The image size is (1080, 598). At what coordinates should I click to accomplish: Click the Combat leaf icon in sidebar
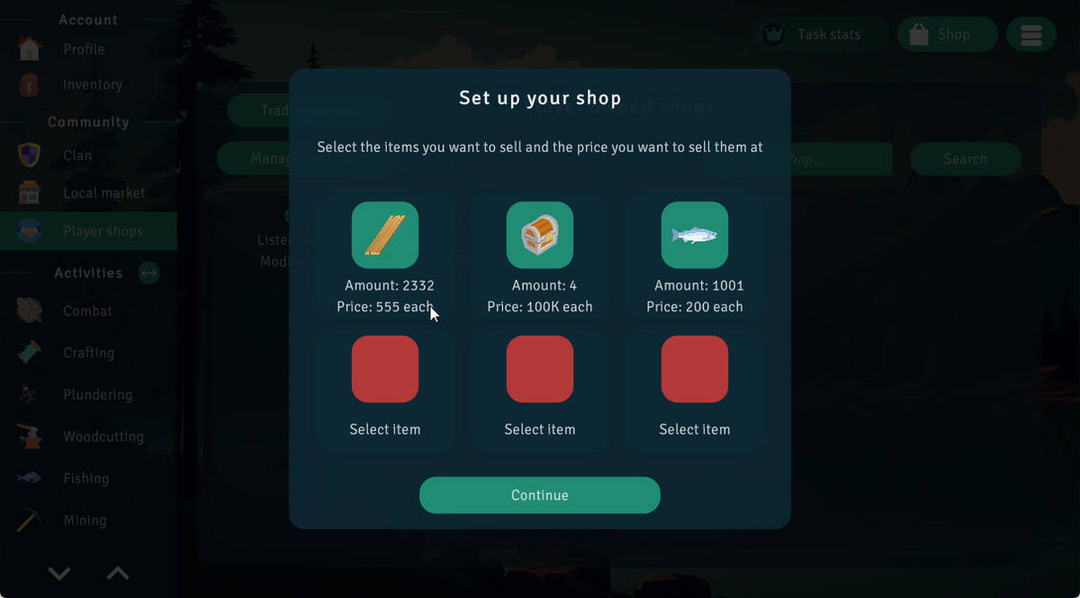(x=30, y=311)
